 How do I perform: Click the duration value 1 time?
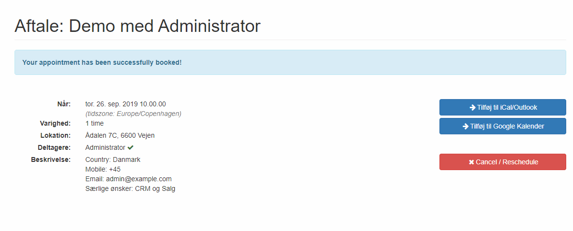click(94, 123)
